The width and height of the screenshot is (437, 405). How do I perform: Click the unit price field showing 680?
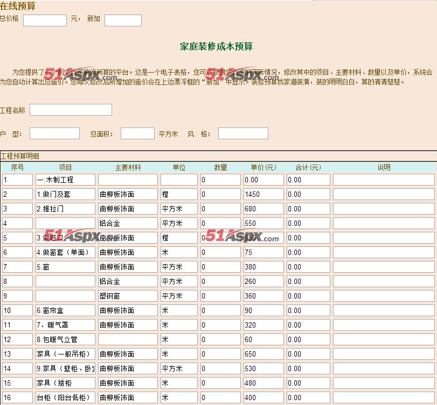pos(263,209)
